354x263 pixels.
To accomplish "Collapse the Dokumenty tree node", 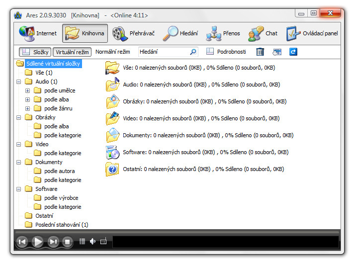I will coord(19,162).
